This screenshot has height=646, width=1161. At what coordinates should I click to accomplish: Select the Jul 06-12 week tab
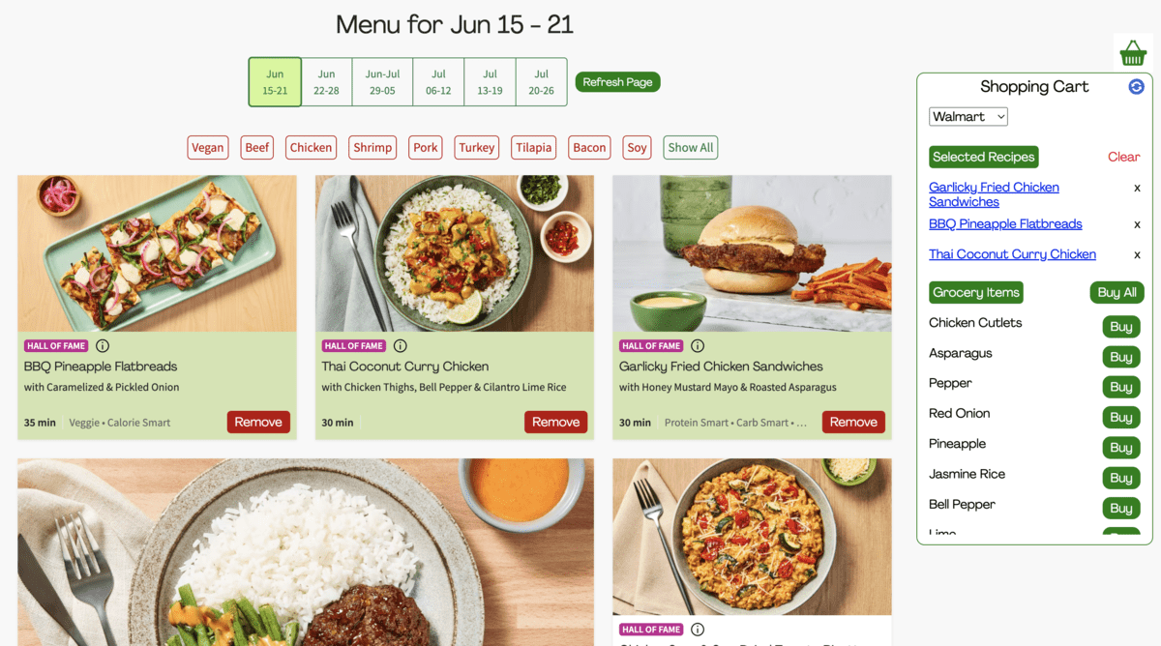coord(438,81)
